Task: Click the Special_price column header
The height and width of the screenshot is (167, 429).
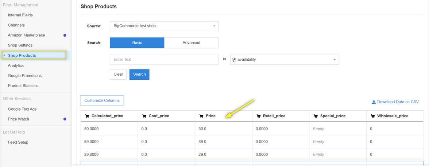Action: pos(338,116)
